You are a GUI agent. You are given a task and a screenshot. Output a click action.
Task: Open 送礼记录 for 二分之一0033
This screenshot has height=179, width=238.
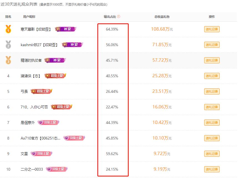(212, 169)
